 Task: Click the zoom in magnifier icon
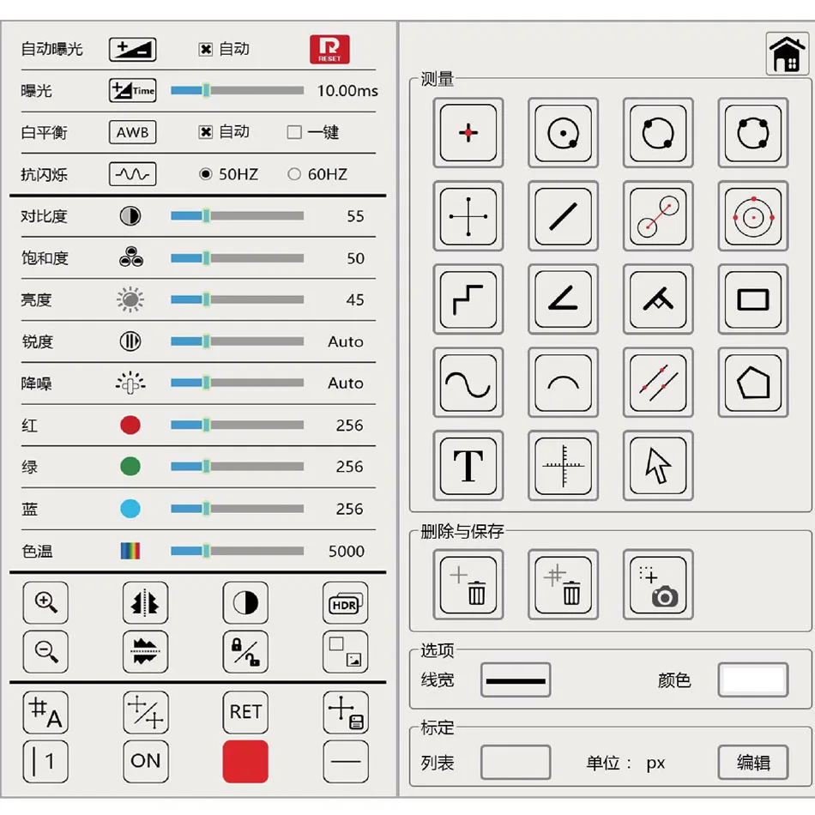coord(45,603)
